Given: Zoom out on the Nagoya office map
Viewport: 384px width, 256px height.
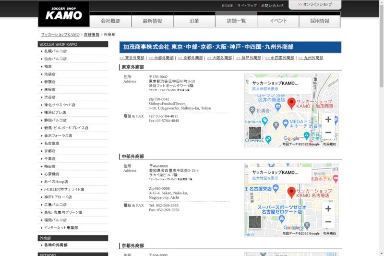Looking at the screenshot, I should 328,222.
